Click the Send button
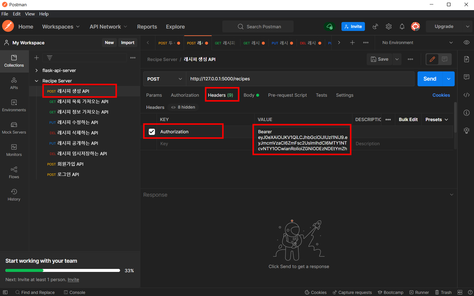The height and width of the screenshot is (296, 474). (430, 79)
